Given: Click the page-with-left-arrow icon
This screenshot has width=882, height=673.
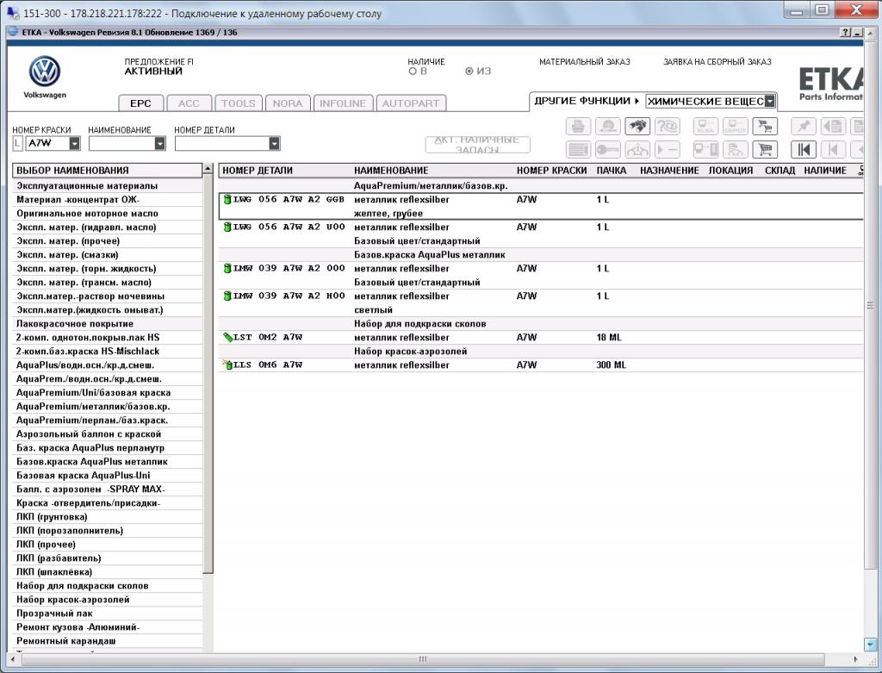Looking at the screenshot, I should [x=833, y=126].
